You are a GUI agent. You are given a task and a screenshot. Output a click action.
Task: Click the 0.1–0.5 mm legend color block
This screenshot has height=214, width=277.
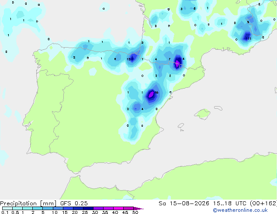(7, 208)
